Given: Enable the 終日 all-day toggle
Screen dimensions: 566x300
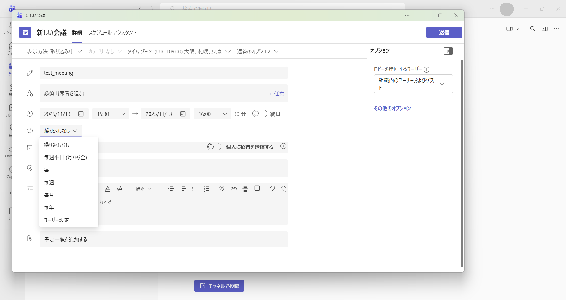Looking at the screenshot, I should pyautogui.click(x=260, y=114).
